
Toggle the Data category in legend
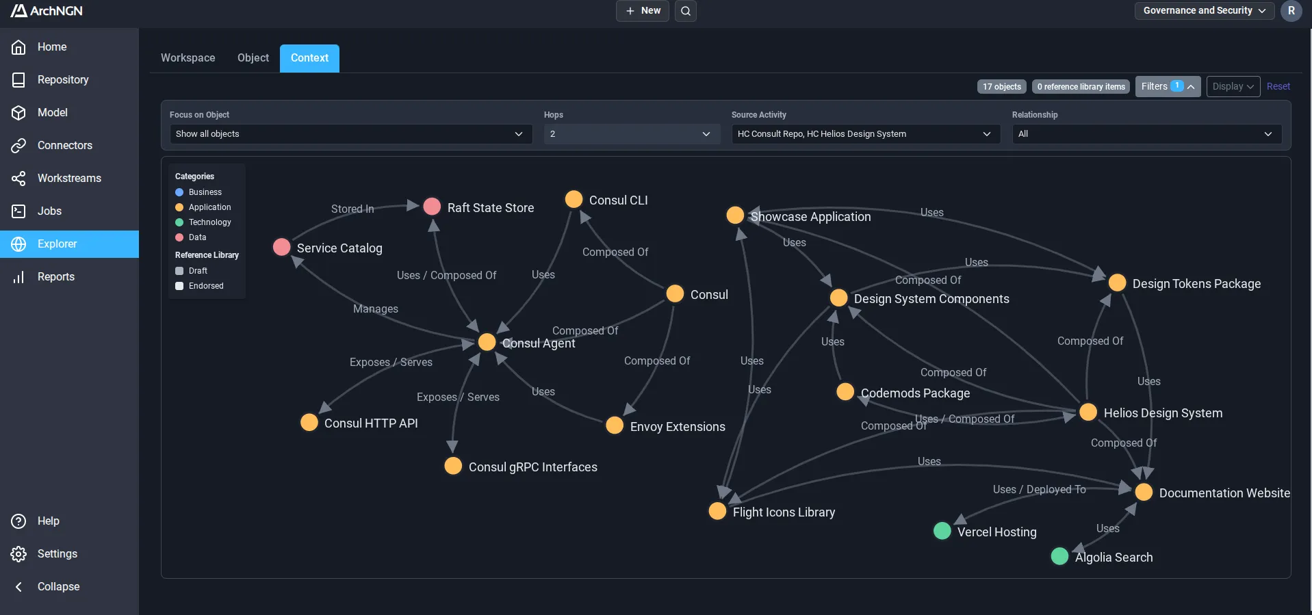(x=191, y=237)
